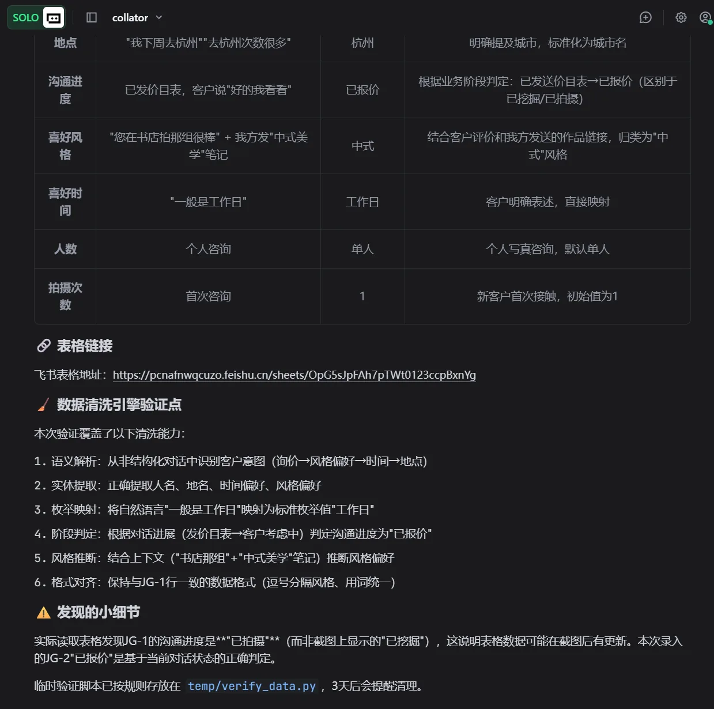This screenshot has height=709, width=714.
Task: Open the user account avatar icon
Action: [x=705, y=18]
